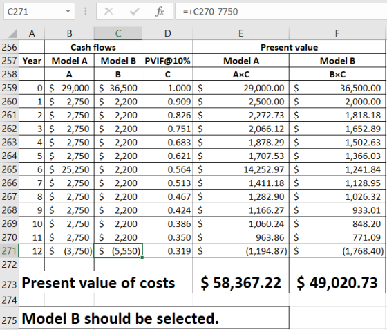Select PVIF cell 0.564

pos(167,169)
